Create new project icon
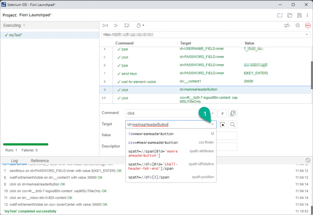313x215 pixels. [x=280, y=15]
